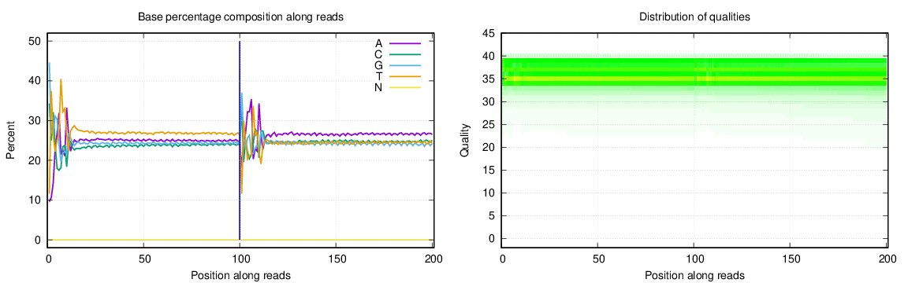
Task: Click the yellow band at quality 35
Action: [x=694, y=79]
